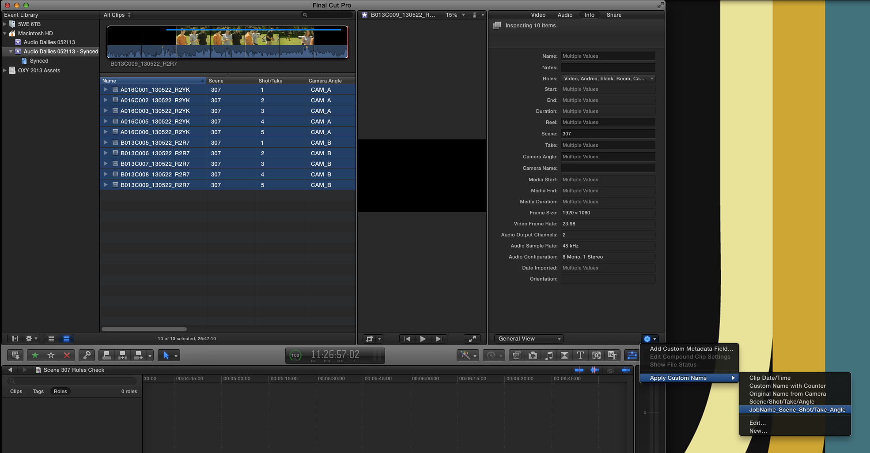Expand the 5WE 6TB drive

click(5, 24)
